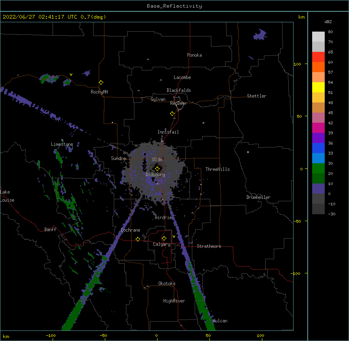Screen dimensions: 349x341
Task: Click the km label at bottom left
Action: pyautogui.click(x=6, y=336)
